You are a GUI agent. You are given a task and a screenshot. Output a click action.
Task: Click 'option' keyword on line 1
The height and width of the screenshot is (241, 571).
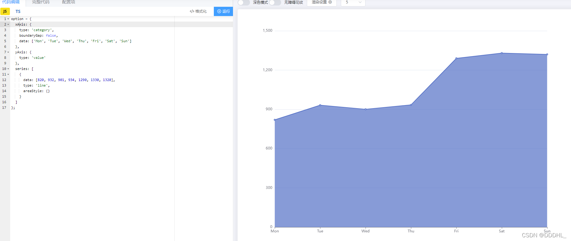17,19
